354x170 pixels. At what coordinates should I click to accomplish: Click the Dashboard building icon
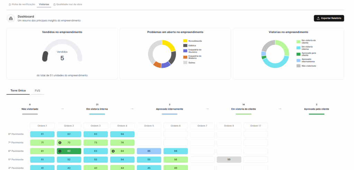[11, 19]
